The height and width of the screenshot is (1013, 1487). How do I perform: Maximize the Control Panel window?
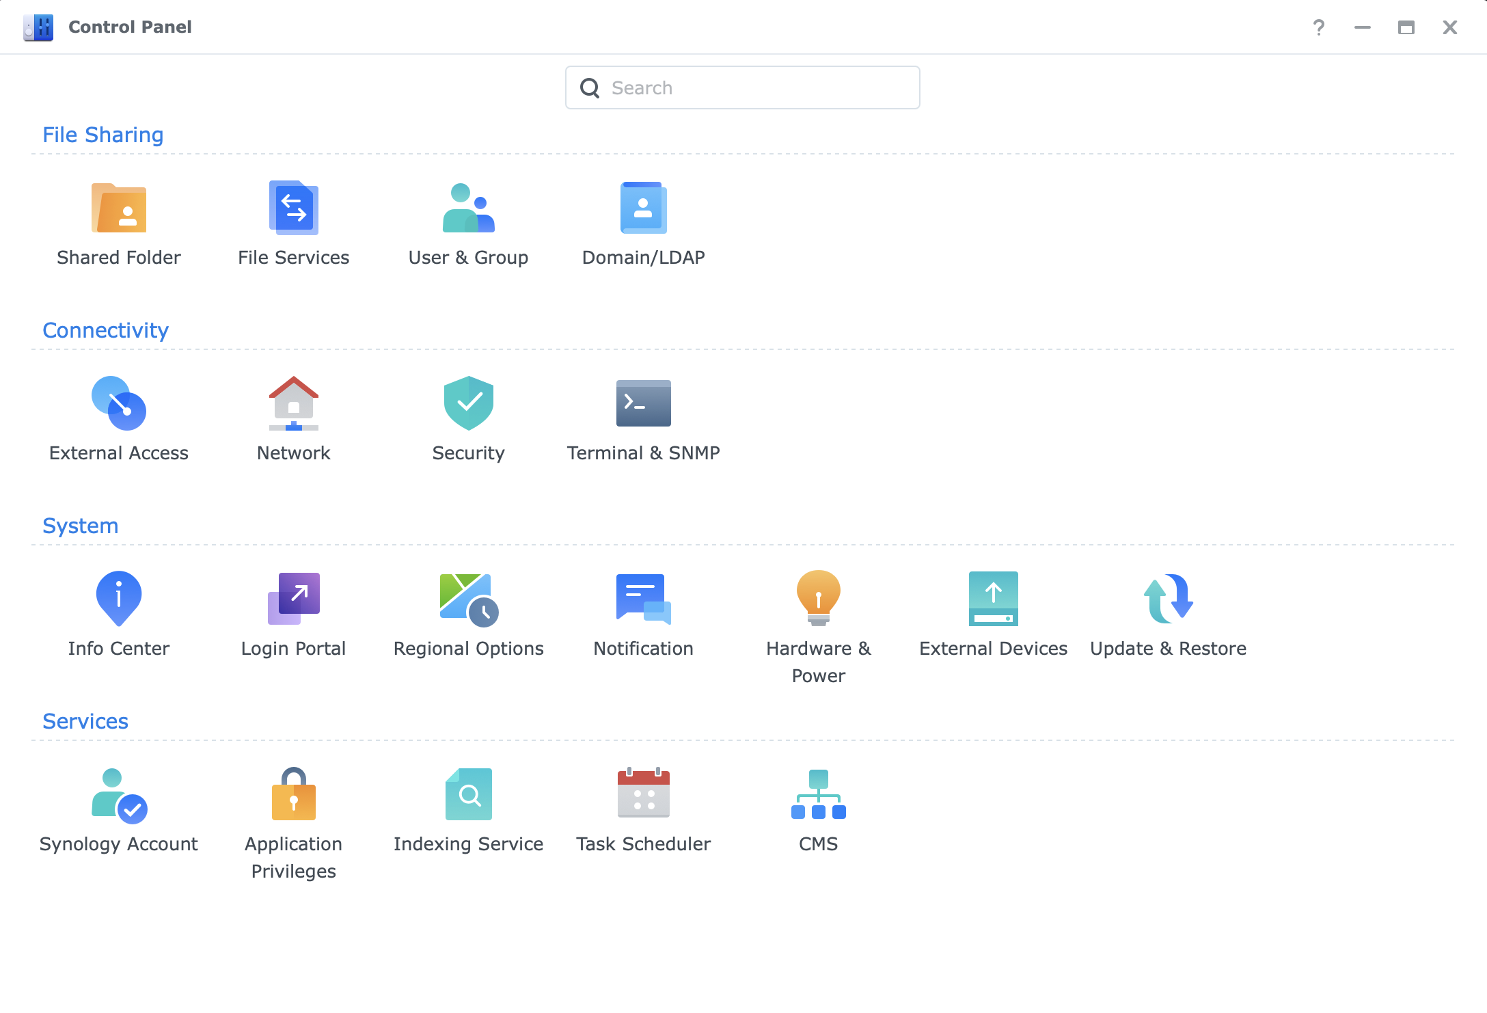point(1406,27)
